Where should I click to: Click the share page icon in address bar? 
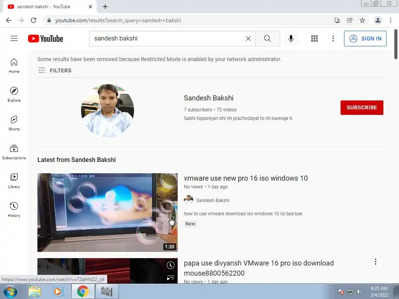(x=350, y=20)
